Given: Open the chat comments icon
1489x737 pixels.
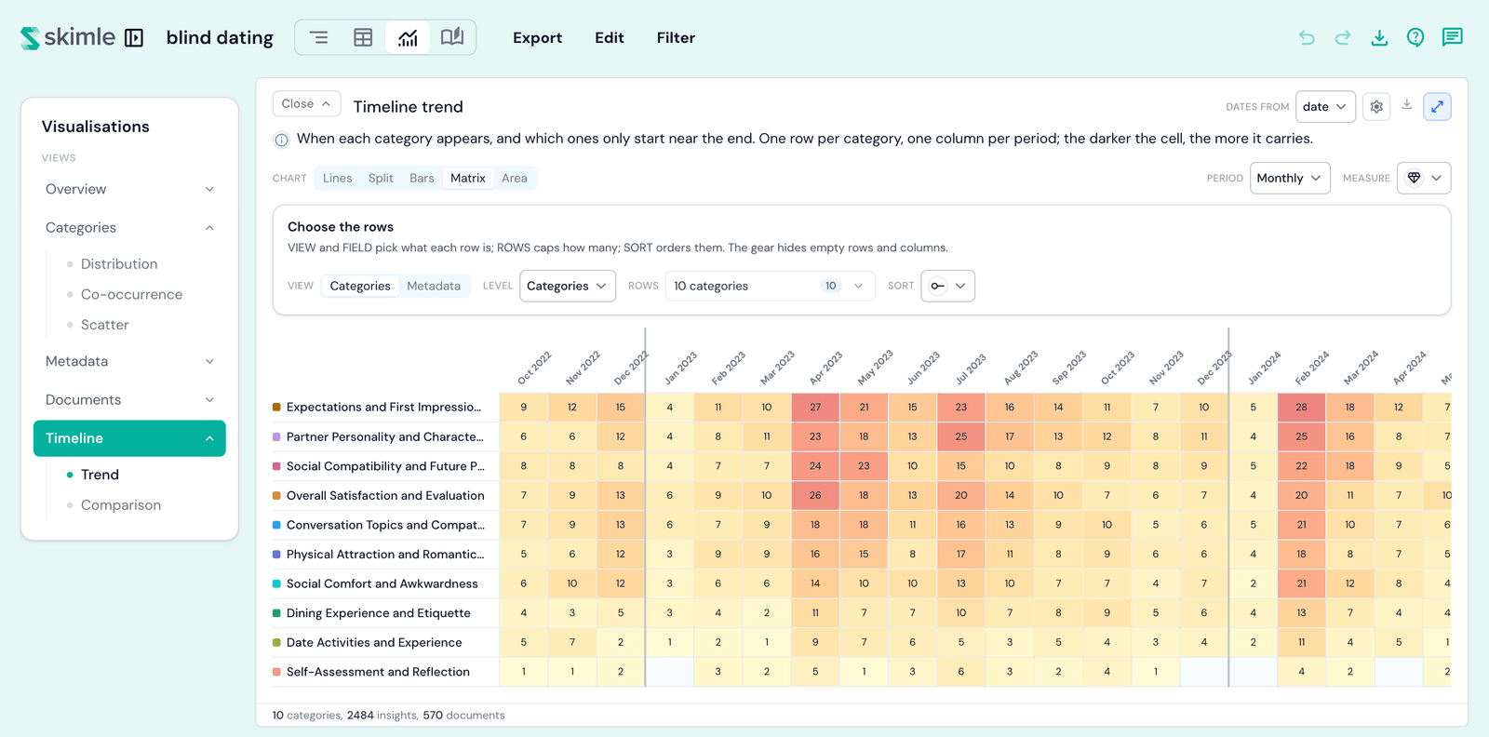Looking at the screenshot, I should 1452,37.
